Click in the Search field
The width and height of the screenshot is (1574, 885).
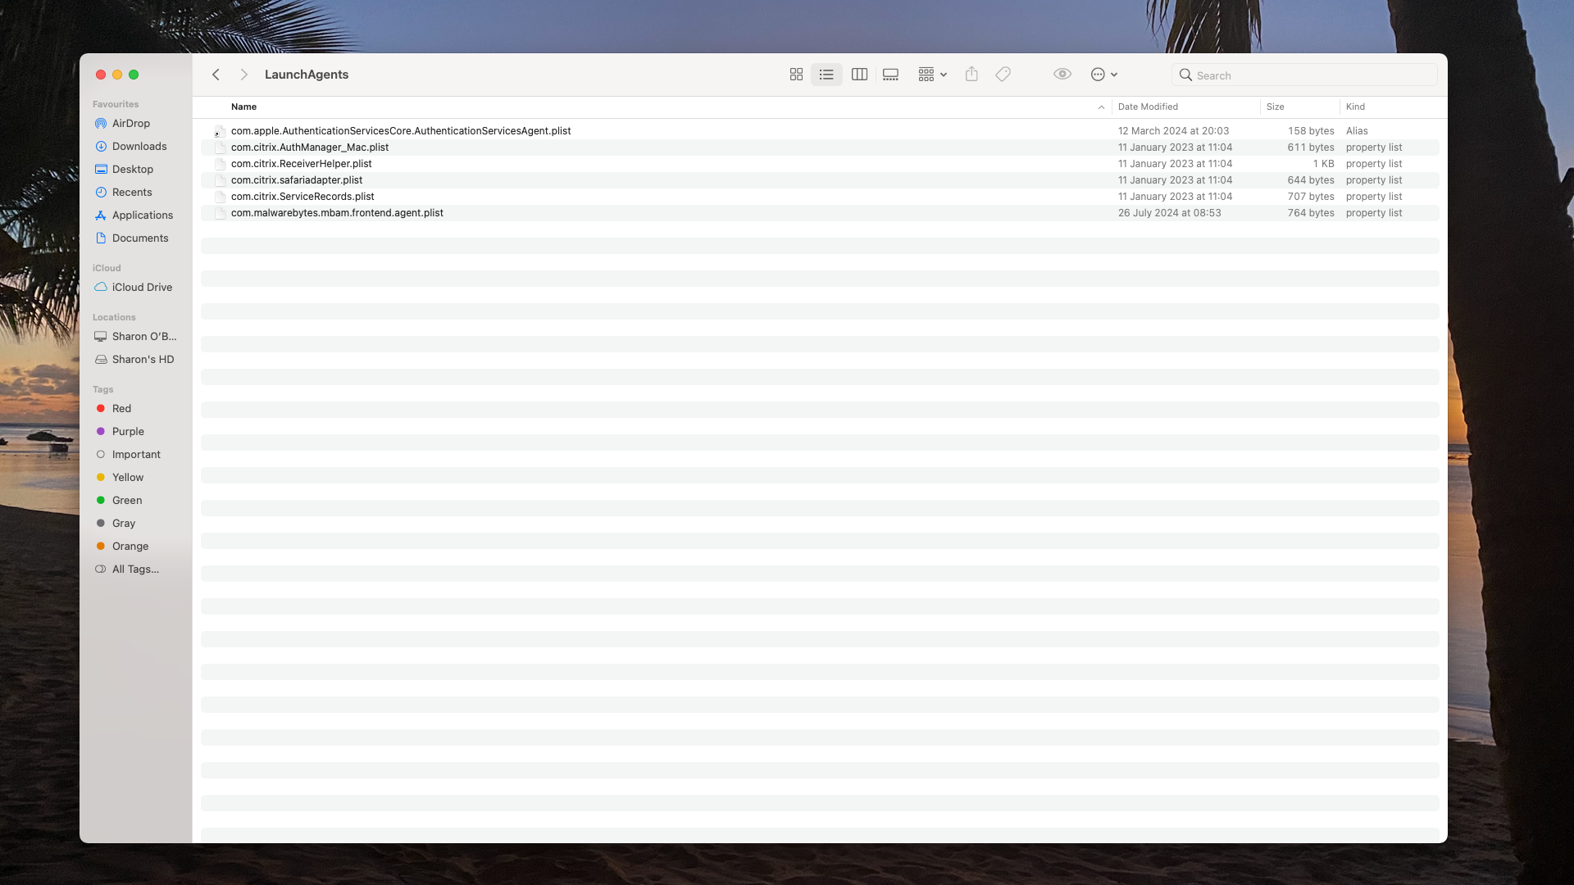tap(1312, 75)
